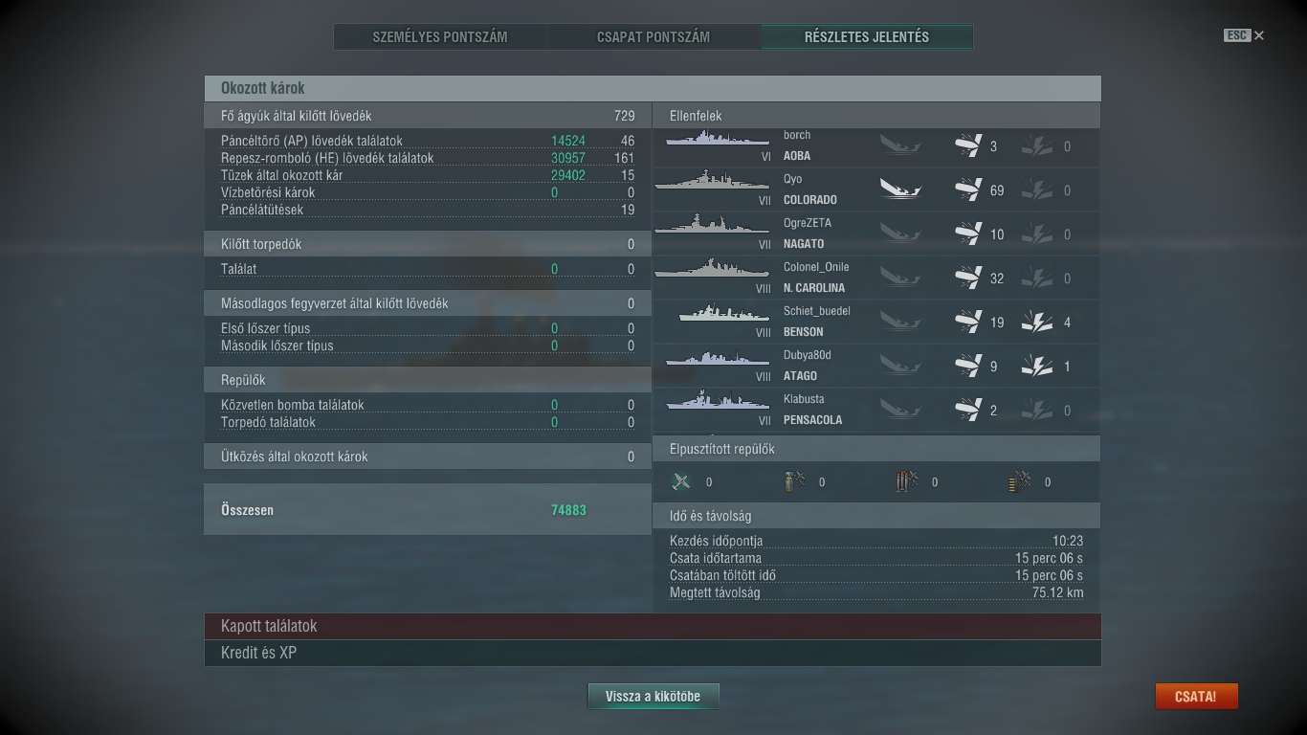Image resolution: width=1307 pixels, height=735 pixels.
Task: Click the shell hits icon for Pensacola
Action: [968, 410]
